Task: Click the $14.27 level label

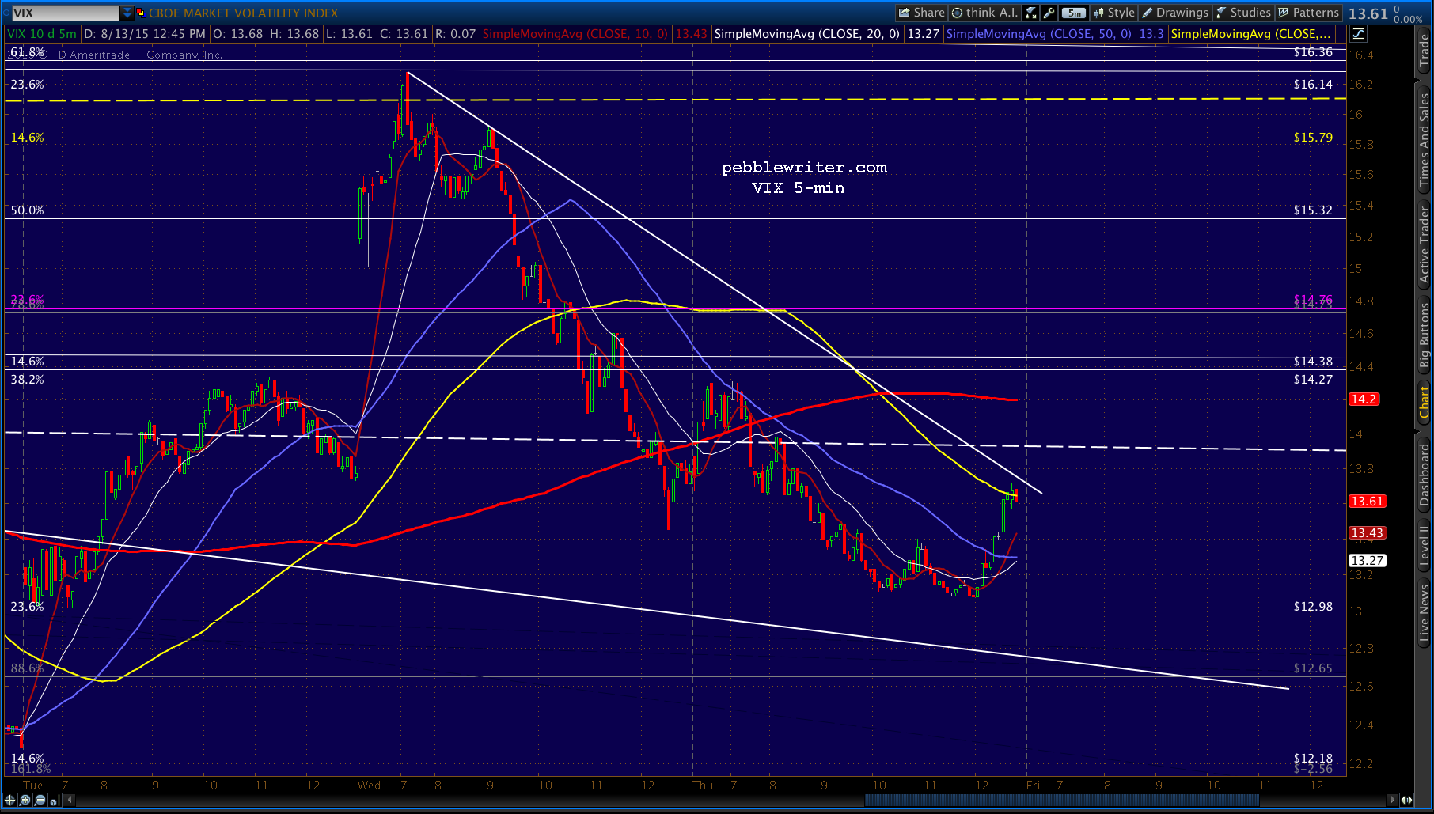Action: 1313,380
